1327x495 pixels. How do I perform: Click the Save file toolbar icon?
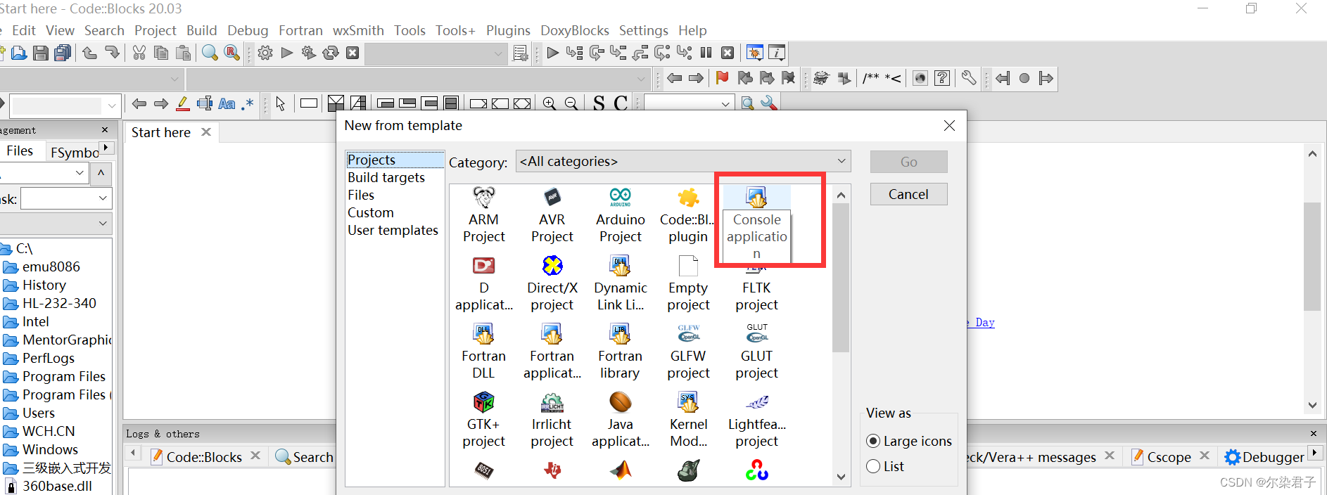[x=41, y=53]
